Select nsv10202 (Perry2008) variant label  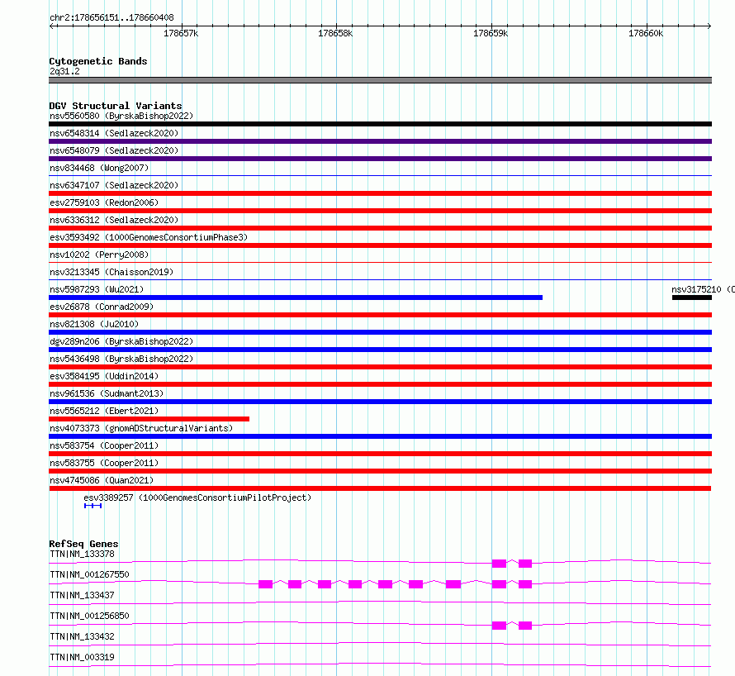click(99, 255)
